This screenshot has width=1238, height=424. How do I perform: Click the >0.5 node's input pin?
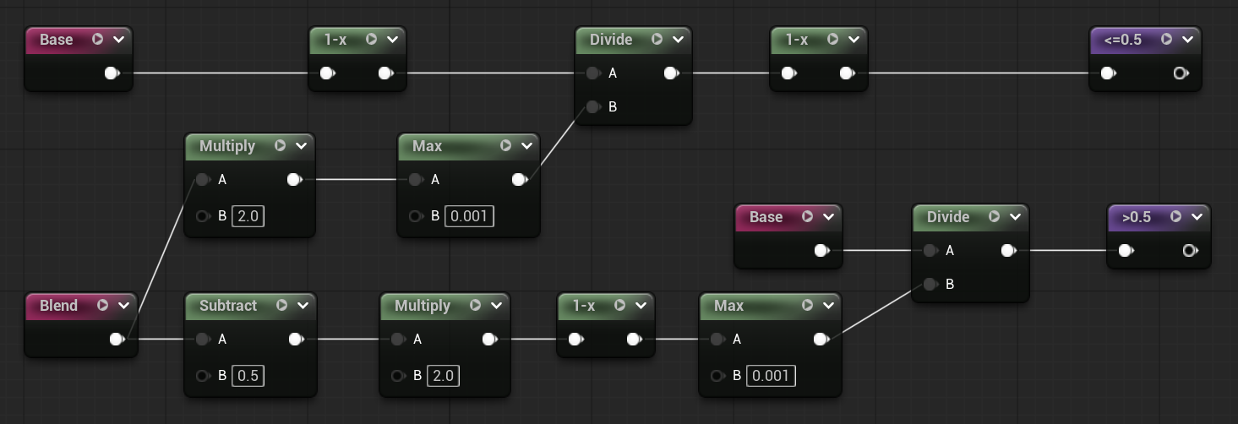pyautogui.click(x=1126, y=251)
